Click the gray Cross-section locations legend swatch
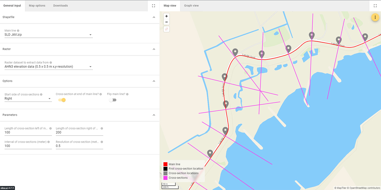Viewport: 381px width, 190px height. [x=165, y=173]
